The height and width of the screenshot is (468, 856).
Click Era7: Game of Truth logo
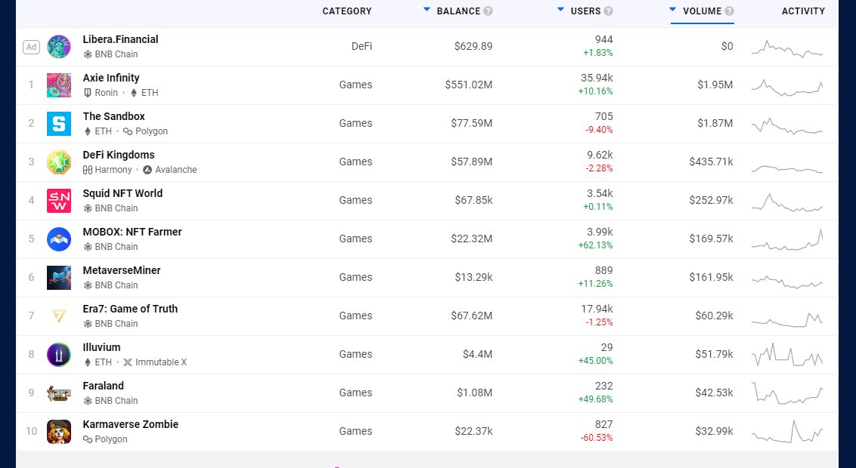[x=59, y=316]
